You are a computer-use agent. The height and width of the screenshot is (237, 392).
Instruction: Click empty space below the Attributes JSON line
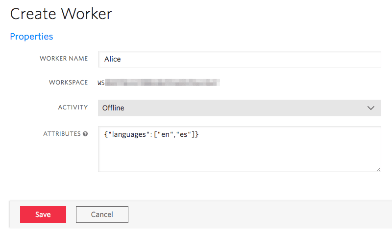coord(239,157)
